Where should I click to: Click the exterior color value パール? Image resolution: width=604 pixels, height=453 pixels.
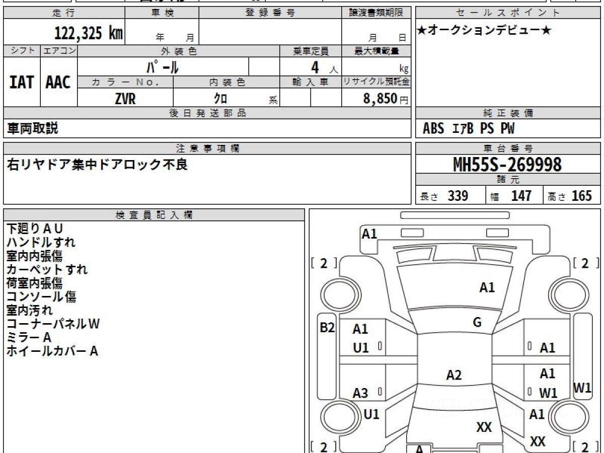coord(163,66)
